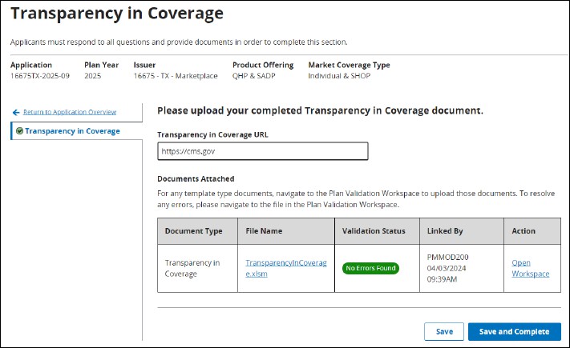Click the Validation Status column header
The image size is (570, 348).
point(374,231)
